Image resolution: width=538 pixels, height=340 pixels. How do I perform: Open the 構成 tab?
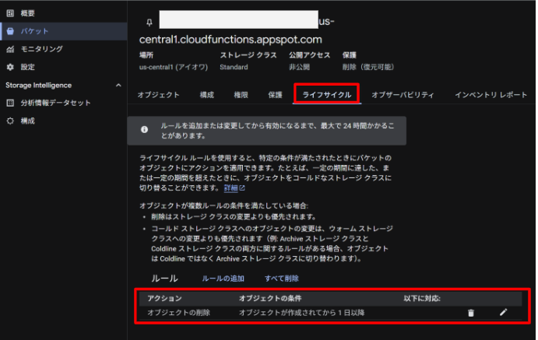206,95
